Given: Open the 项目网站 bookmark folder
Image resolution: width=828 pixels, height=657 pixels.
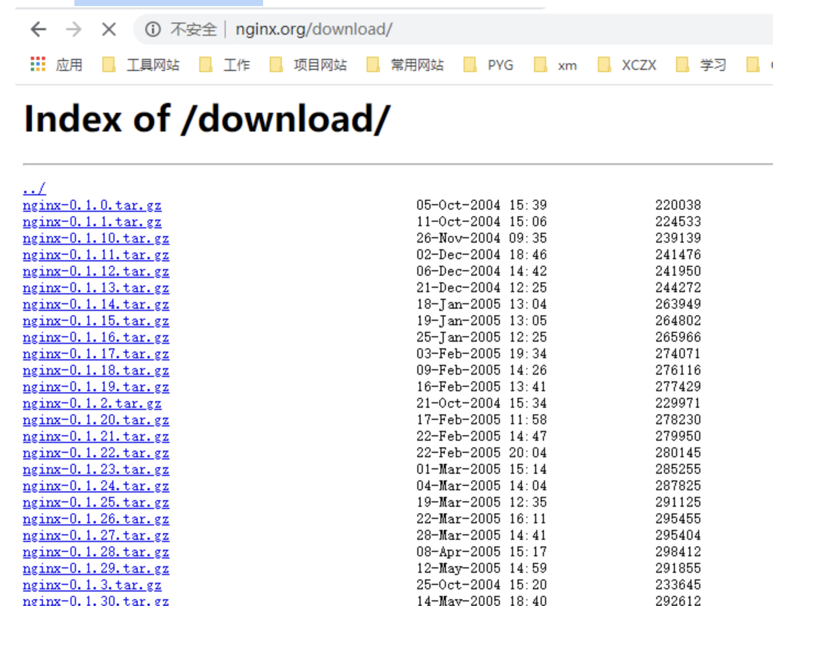Looking at the screenshot, I should click(x=308, y=65).
